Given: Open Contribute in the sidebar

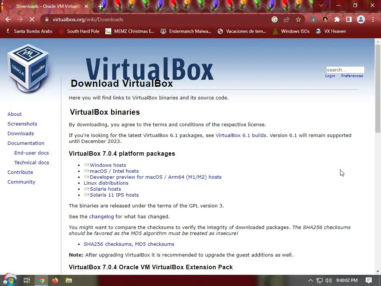Looking at the screenshot, I should pos(20,172).
